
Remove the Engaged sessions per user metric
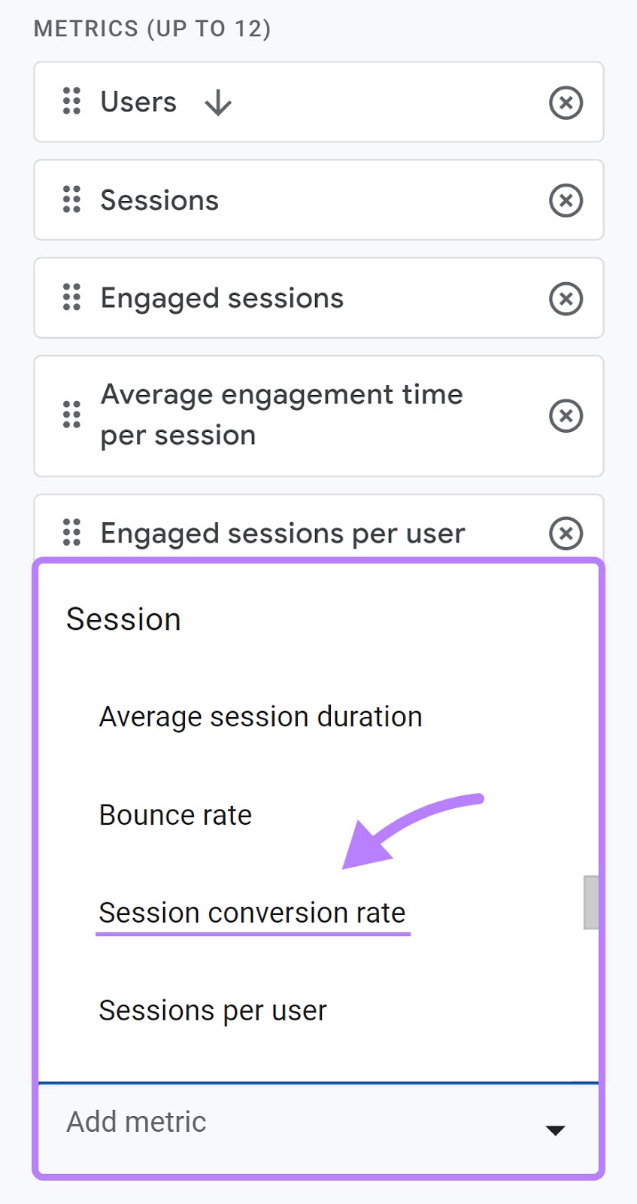point(566,534)
